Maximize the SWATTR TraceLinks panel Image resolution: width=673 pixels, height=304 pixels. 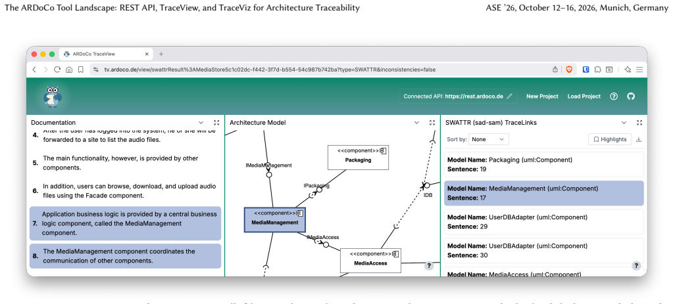point(639,123)
